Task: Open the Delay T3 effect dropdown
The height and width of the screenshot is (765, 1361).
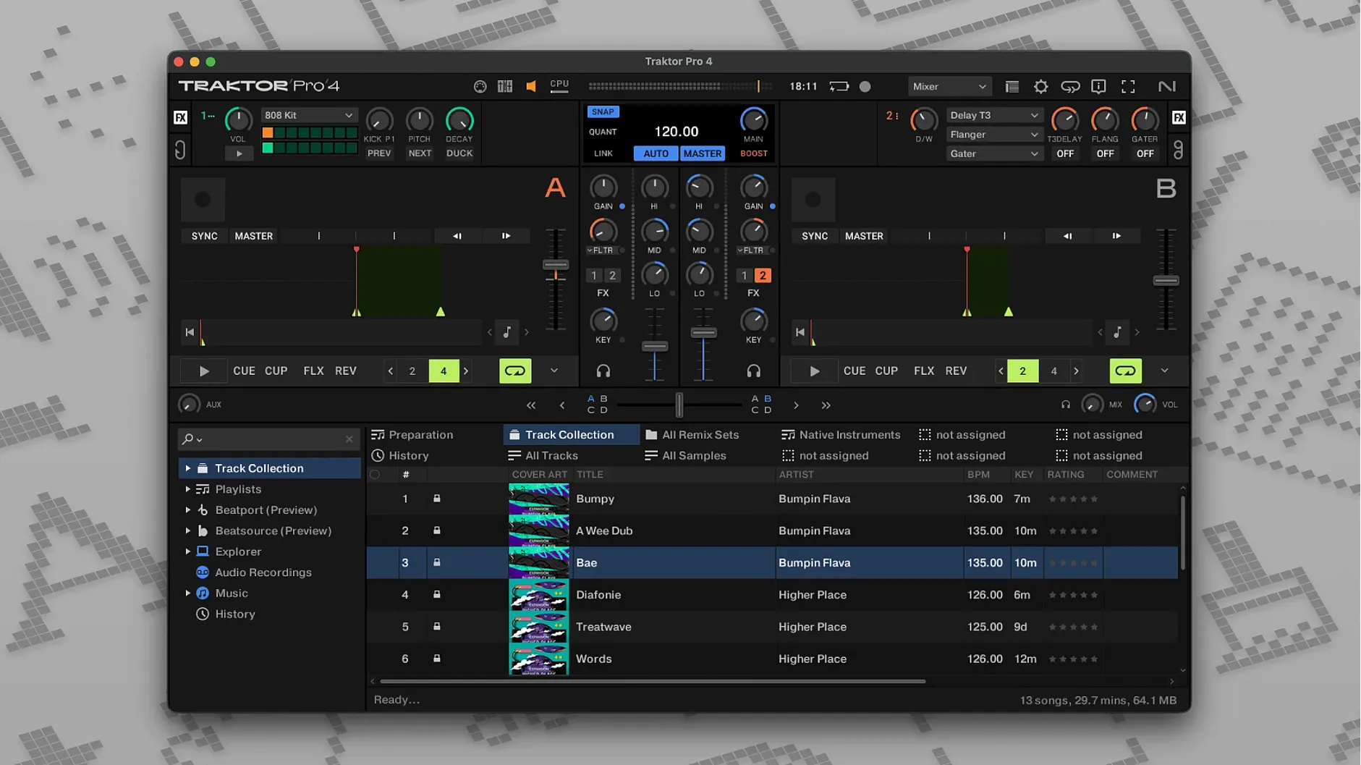Action: (993, 116)
